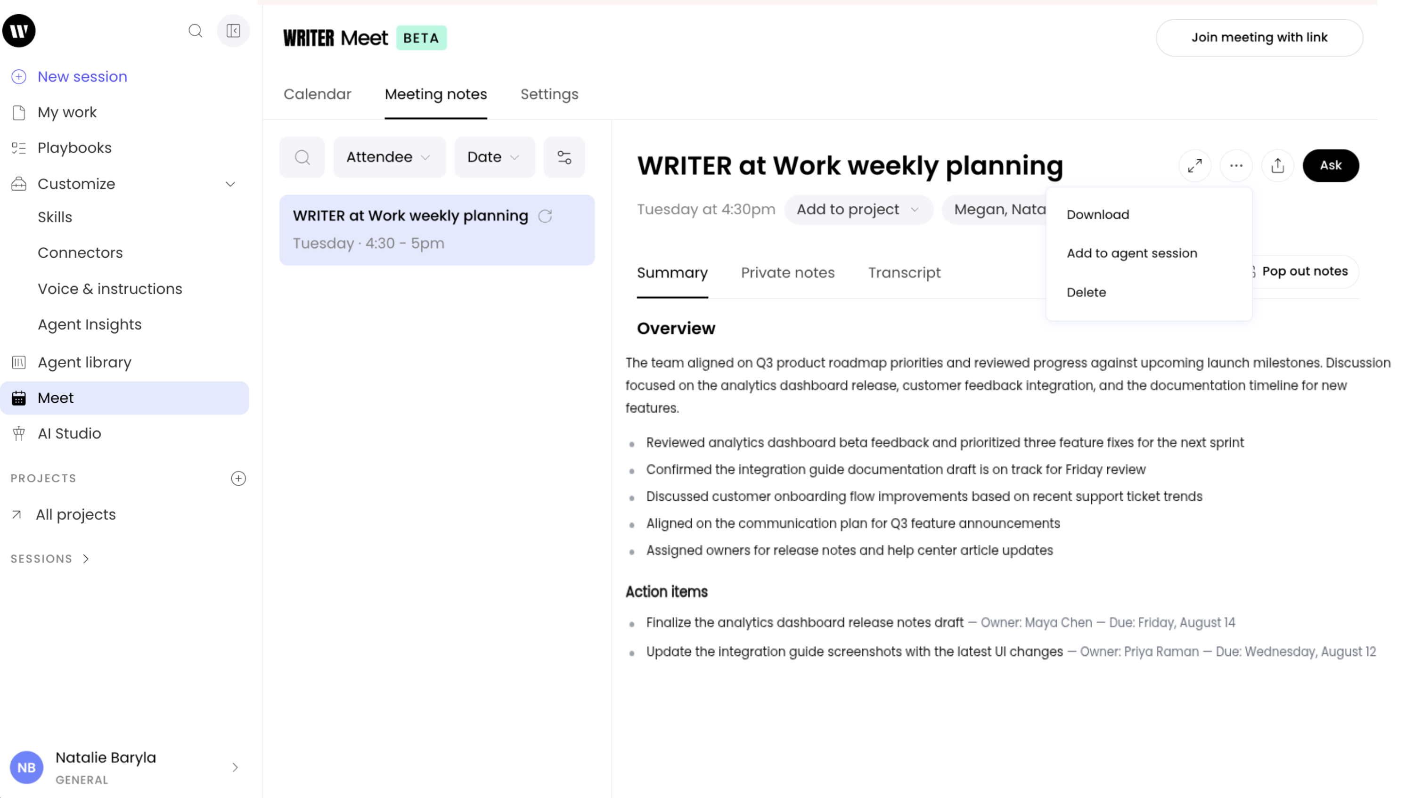Select the Meeting notes tab
The width and height of the screenshot is (1422, 798).
435,94
